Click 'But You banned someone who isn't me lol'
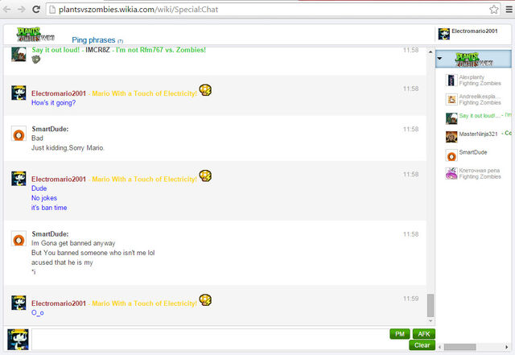This screenshot has height=355, width=515. coord(93,253)
